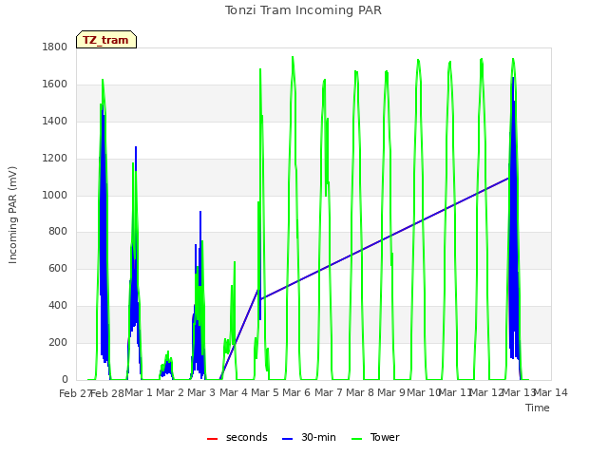Click the Mar 5 x-axis date label
This screenshot has width=608, height=456.
click(265, 392)
